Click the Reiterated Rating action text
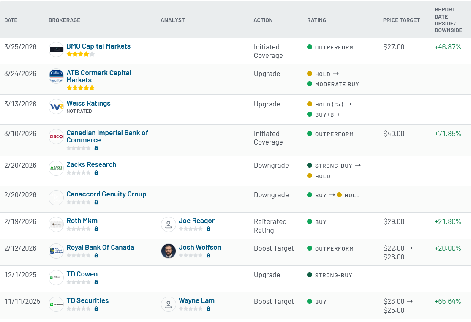Image resolution: width=471 pixels, height=322 pixels. point(270,226)
